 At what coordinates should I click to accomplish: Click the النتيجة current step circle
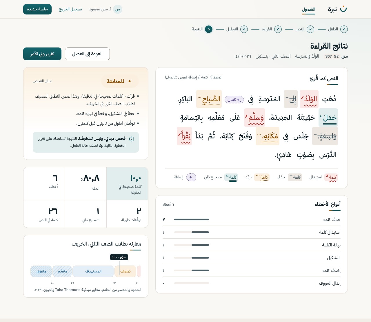[209, 29]
